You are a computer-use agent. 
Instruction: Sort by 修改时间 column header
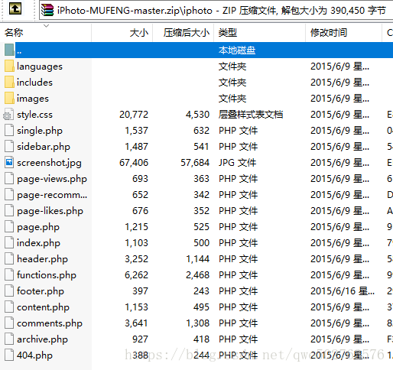click(329, 33)
